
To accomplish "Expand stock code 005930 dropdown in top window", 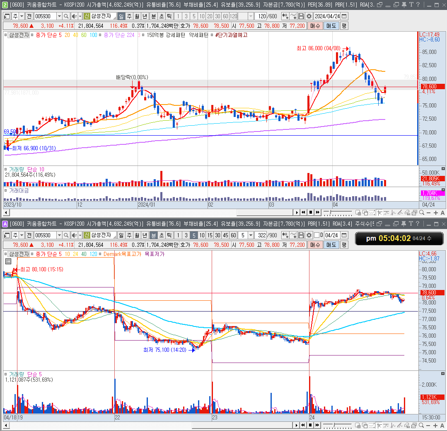I will (59, 16).
